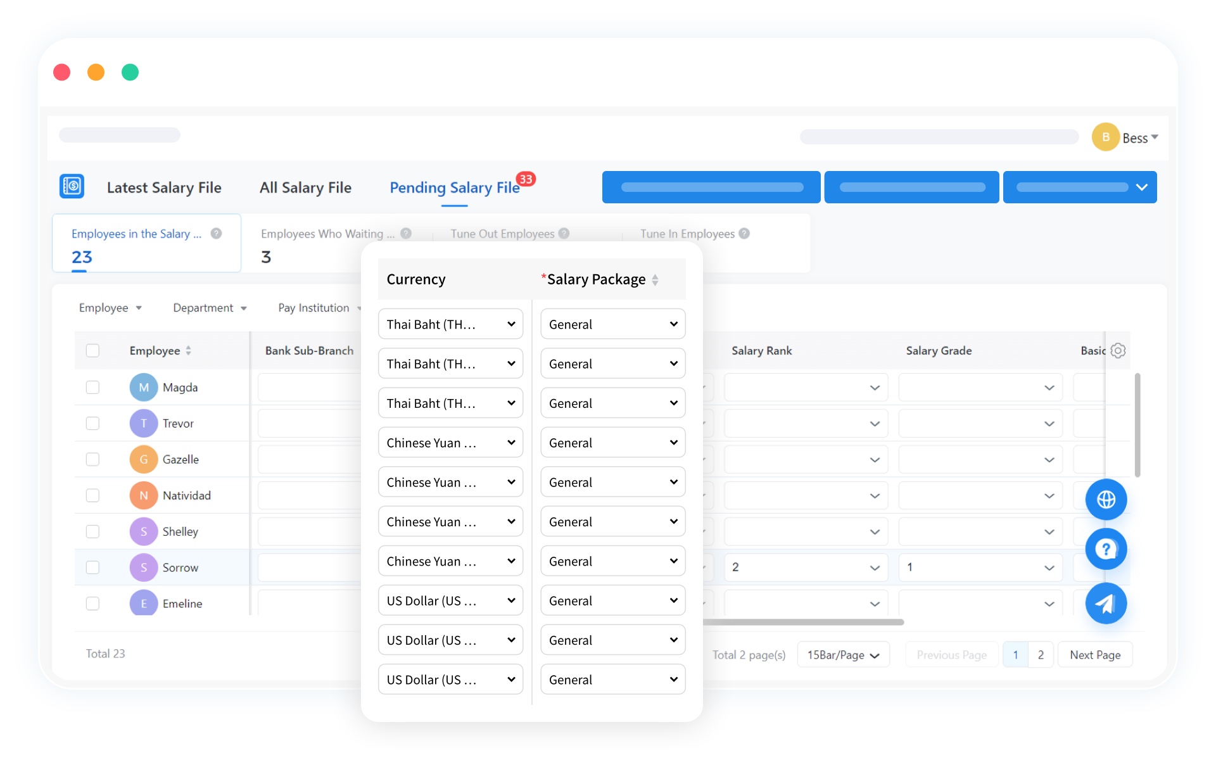
Task: Open the blue globe language button
Action: (1106, 500)
